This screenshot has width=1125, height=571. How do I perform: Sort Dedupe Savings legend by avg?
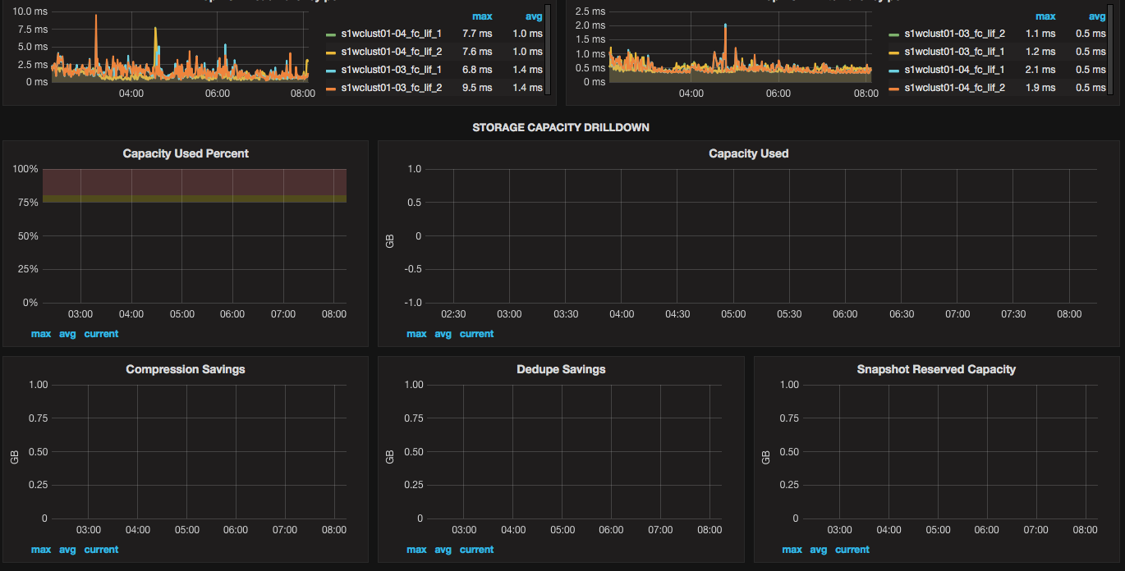[443, 550]
